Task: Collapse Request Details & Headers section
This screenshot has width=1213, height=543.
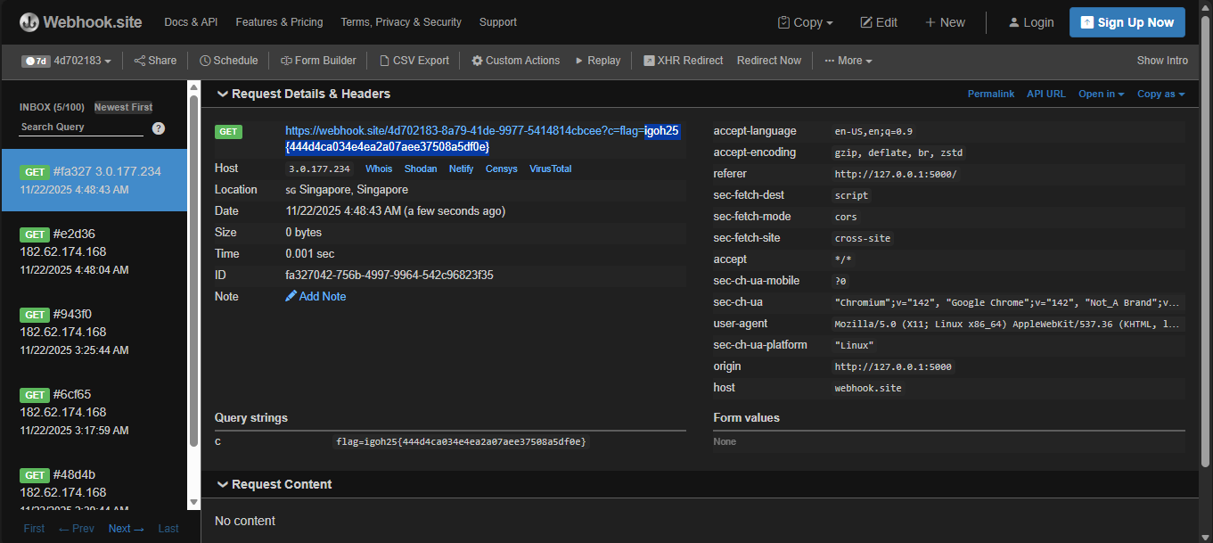Action: [x=223, y=94]
